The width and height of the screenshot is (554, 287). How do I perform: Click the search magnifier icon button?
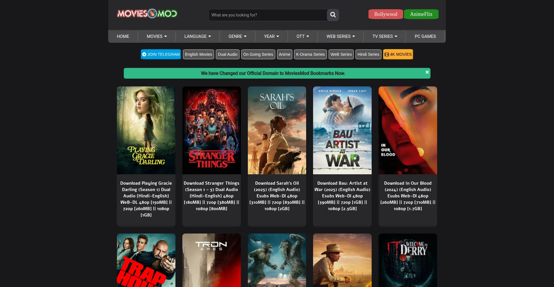333,15
